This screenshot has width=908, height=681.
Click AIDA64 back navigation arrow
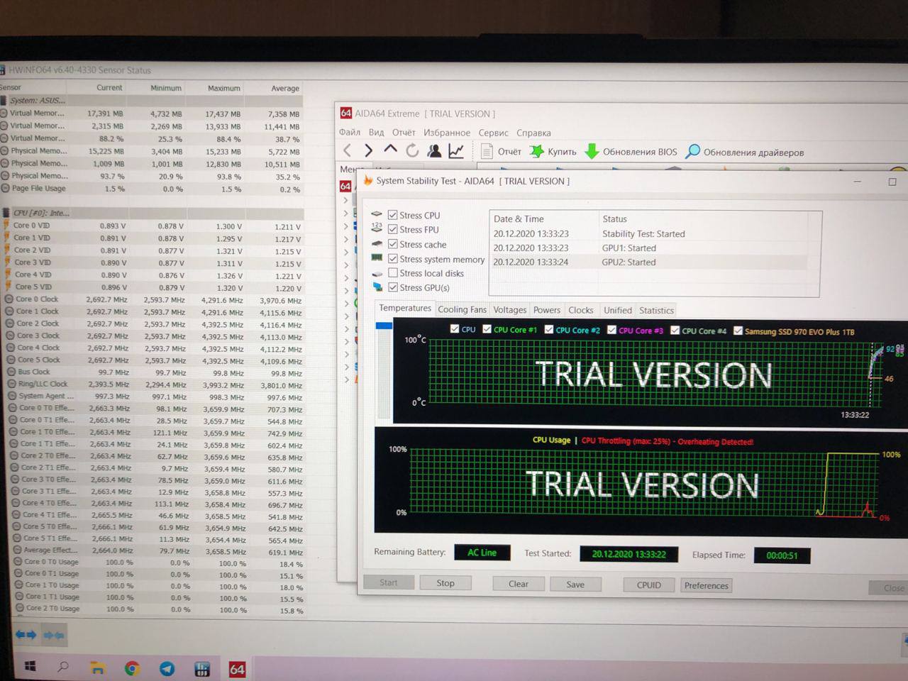tap(348, 150)
